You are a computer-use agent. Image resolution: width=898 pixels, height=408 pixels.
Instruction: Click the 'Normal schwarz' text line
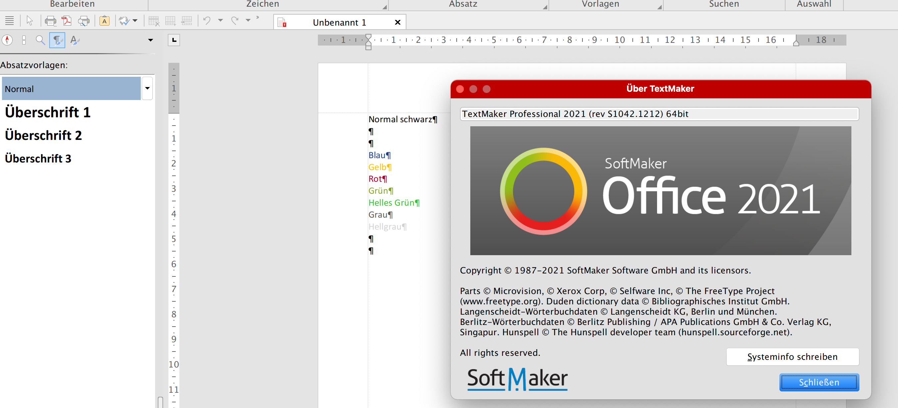pos(403,119)
